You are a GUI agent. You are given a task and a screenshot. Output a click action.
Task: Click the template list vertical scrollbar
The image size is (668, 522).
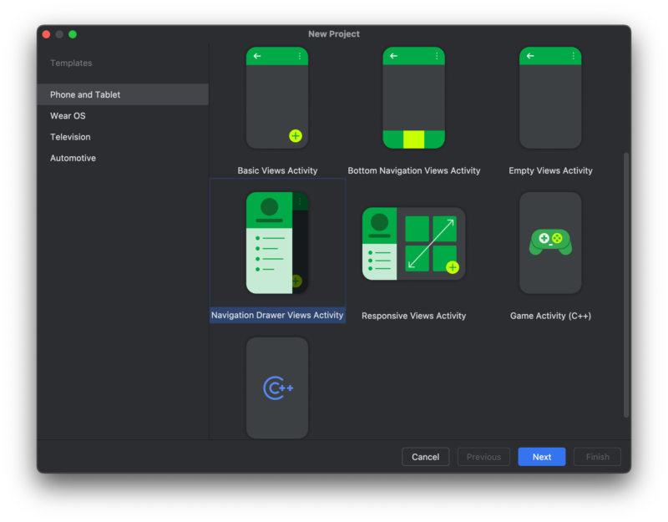[x=626, y=284]
